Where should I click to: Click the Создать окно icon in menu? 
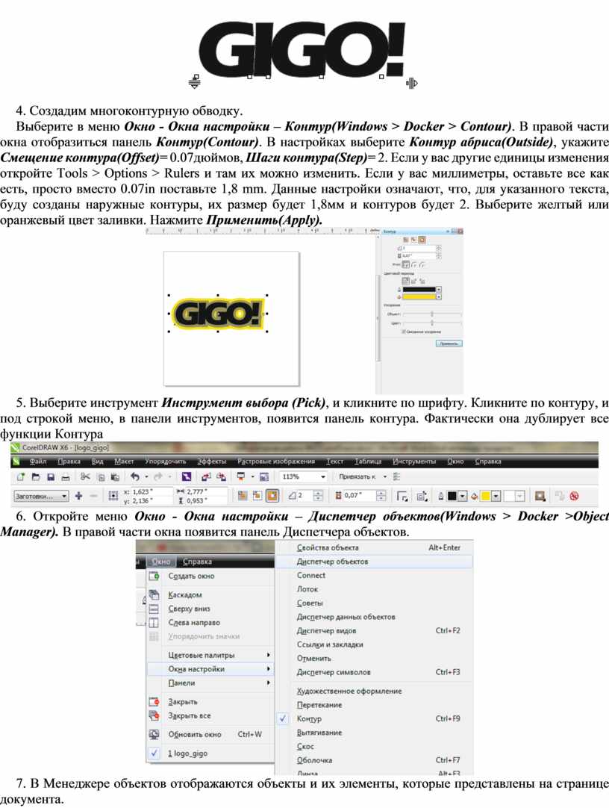coord(154,576)
